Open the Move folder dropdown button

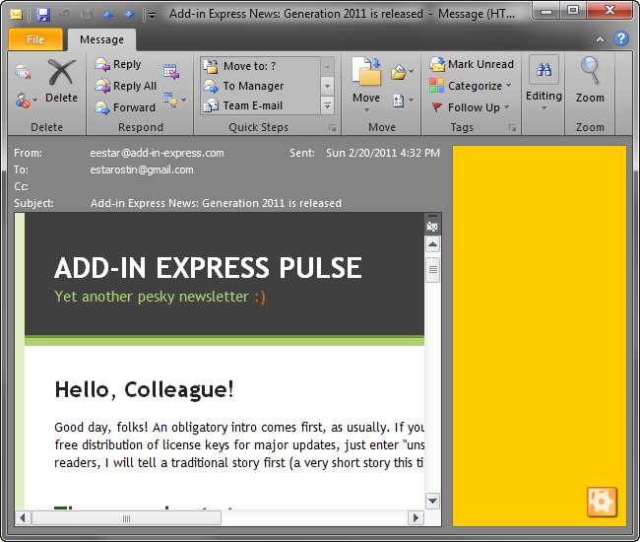[366, 86]
